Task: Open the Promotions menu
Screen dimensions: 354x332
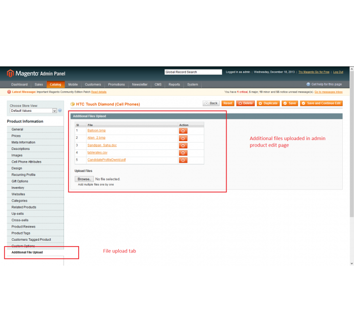Action: 116,84
